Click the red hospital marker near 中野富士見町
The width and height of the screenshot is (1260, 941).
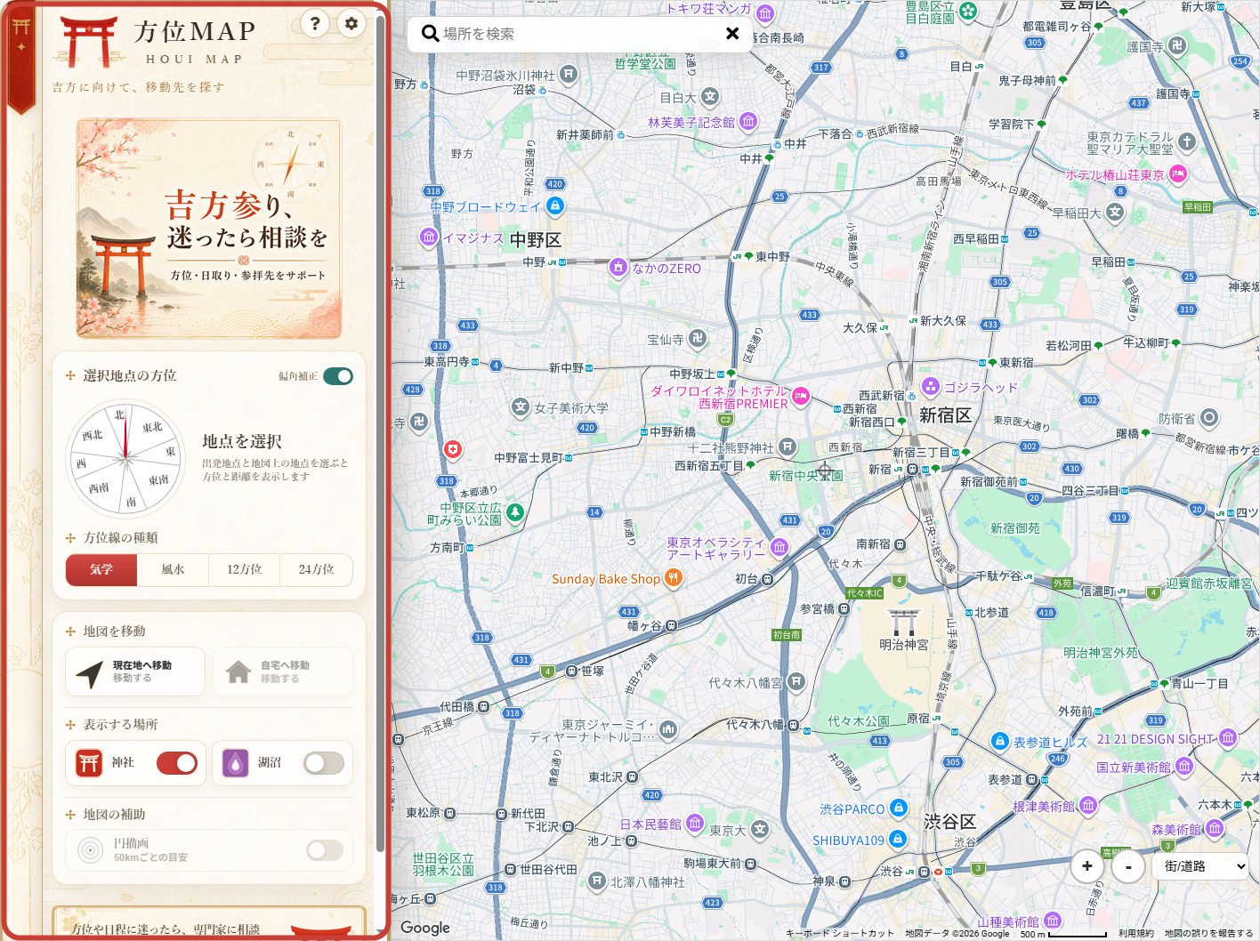(453, 450)
